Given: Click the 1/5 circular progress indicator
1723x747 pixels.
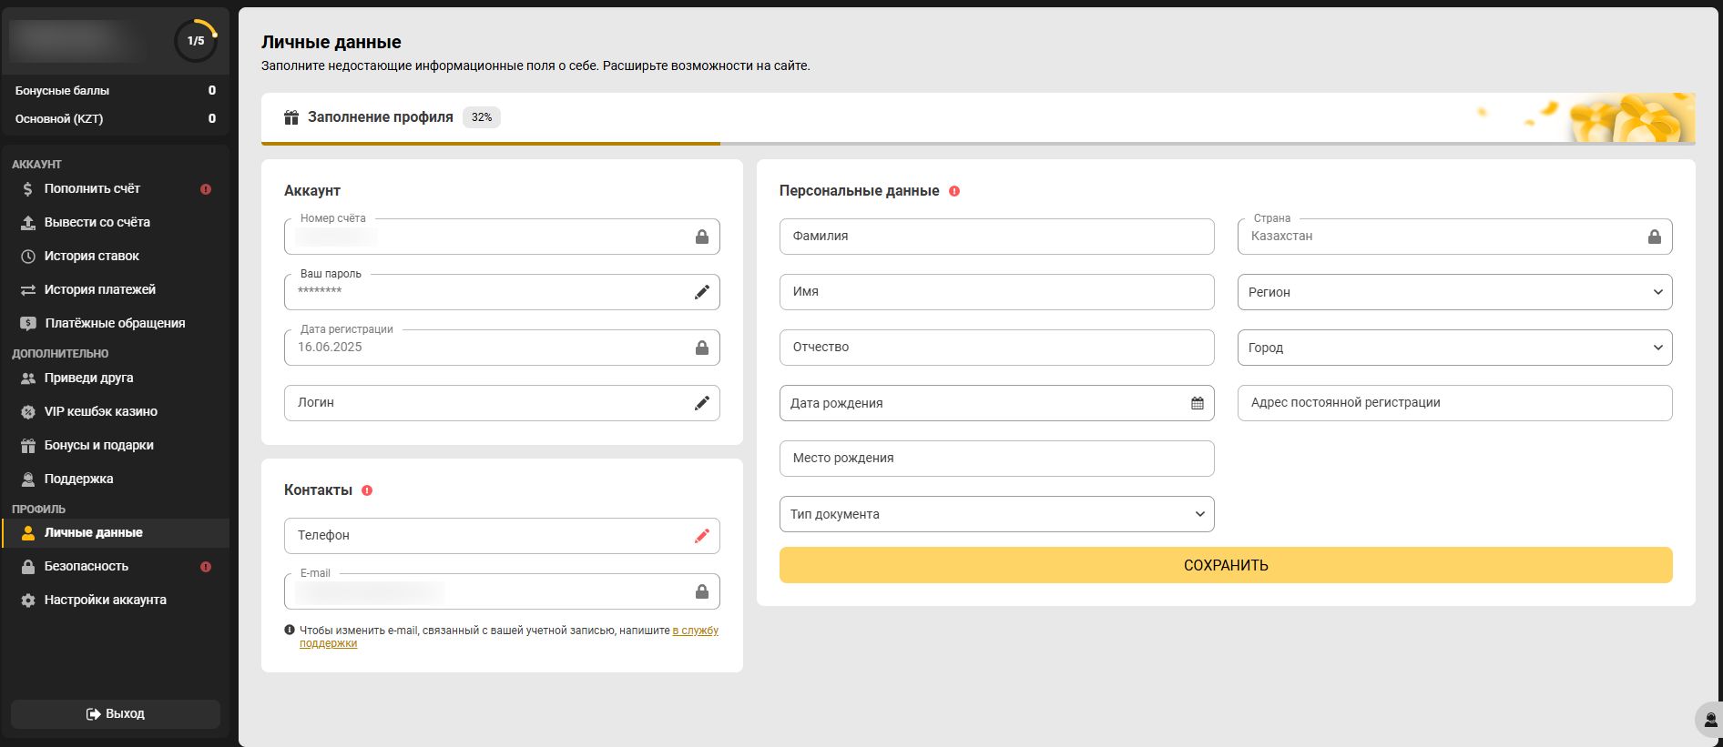Looking at the screenshot, I should point(196,41).
